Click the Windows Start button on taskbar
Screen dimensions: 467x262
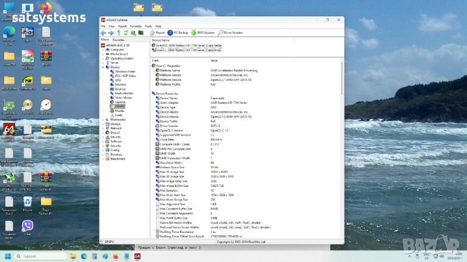tap(8, 256)
